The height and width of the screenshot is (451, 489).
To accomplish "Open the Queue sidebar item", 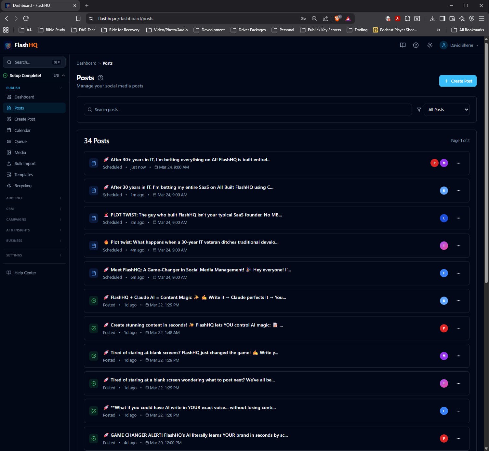I will 20,141.
